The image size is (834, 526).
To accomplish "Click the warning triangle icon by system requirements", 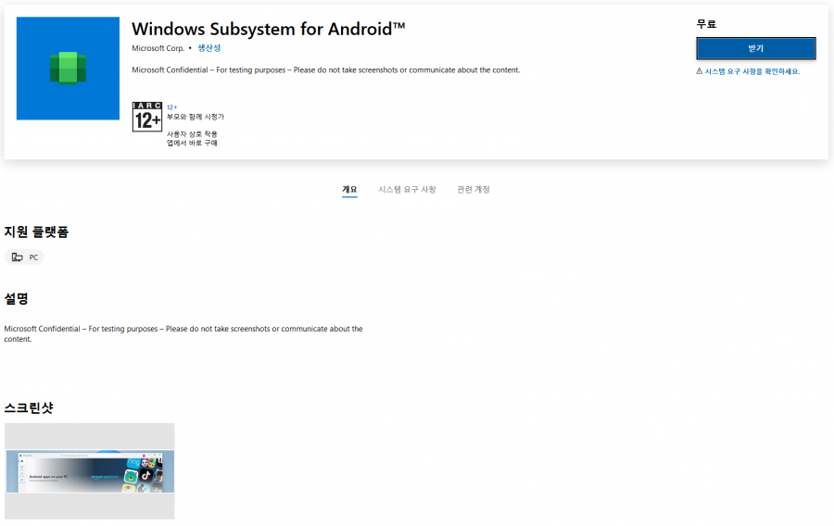I will [x=700, y=71].
